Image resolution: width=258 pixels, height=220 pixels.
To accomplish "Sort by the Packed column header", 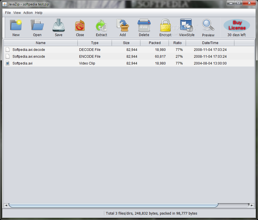I will point(155,43).
